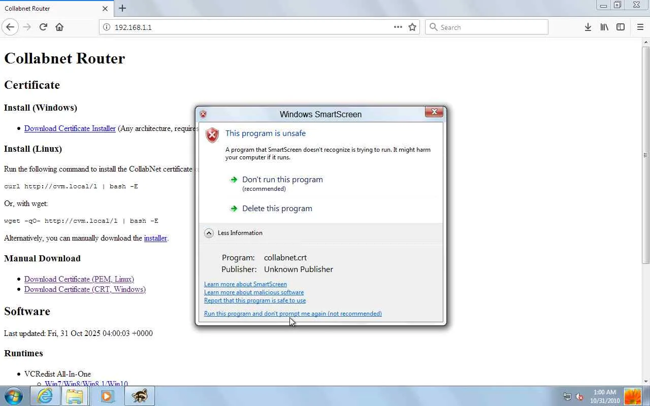Go back with the browser back arrow
650x406 pixels.
(10, 27)
